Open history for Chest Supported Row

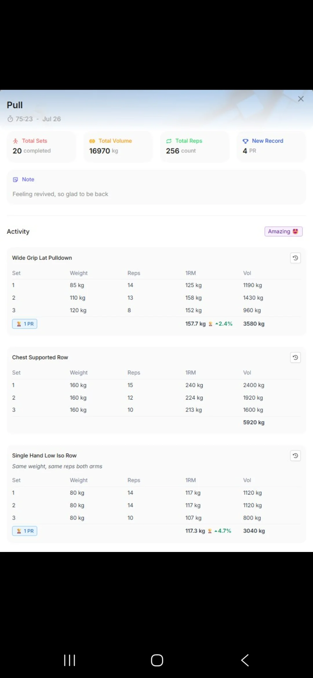[295, 358]
